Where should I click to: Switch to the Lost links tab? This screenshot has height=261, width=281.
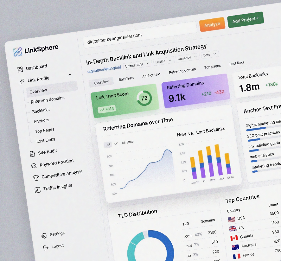coord(237,63)
